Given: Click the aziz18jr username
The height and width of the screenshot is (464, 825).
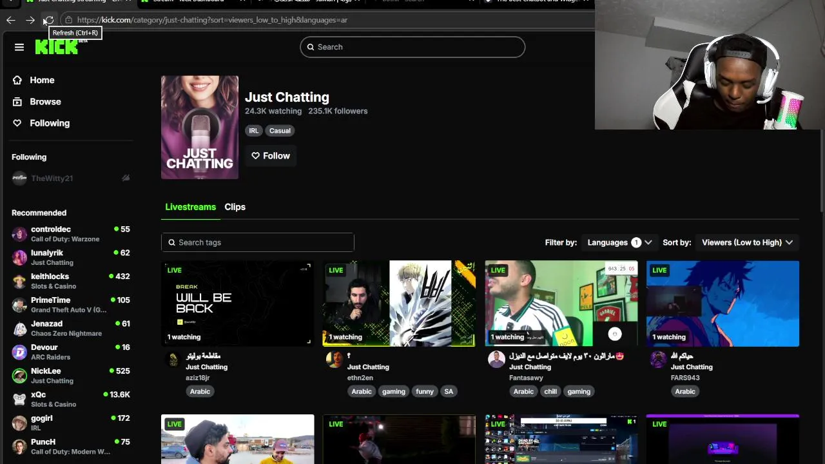Looking at the screenshot, I should point(198,378).
